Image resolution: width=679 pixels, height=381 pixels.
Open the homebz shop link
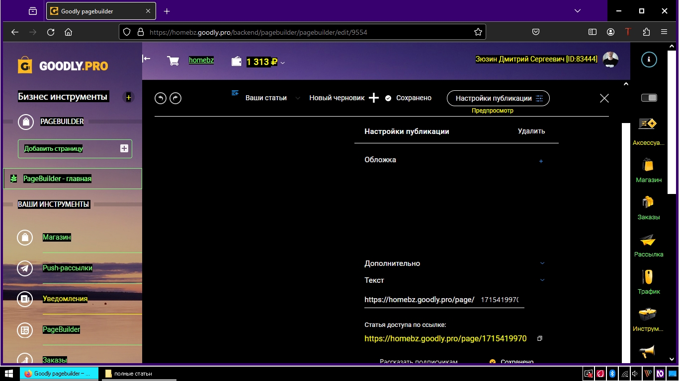201,60
